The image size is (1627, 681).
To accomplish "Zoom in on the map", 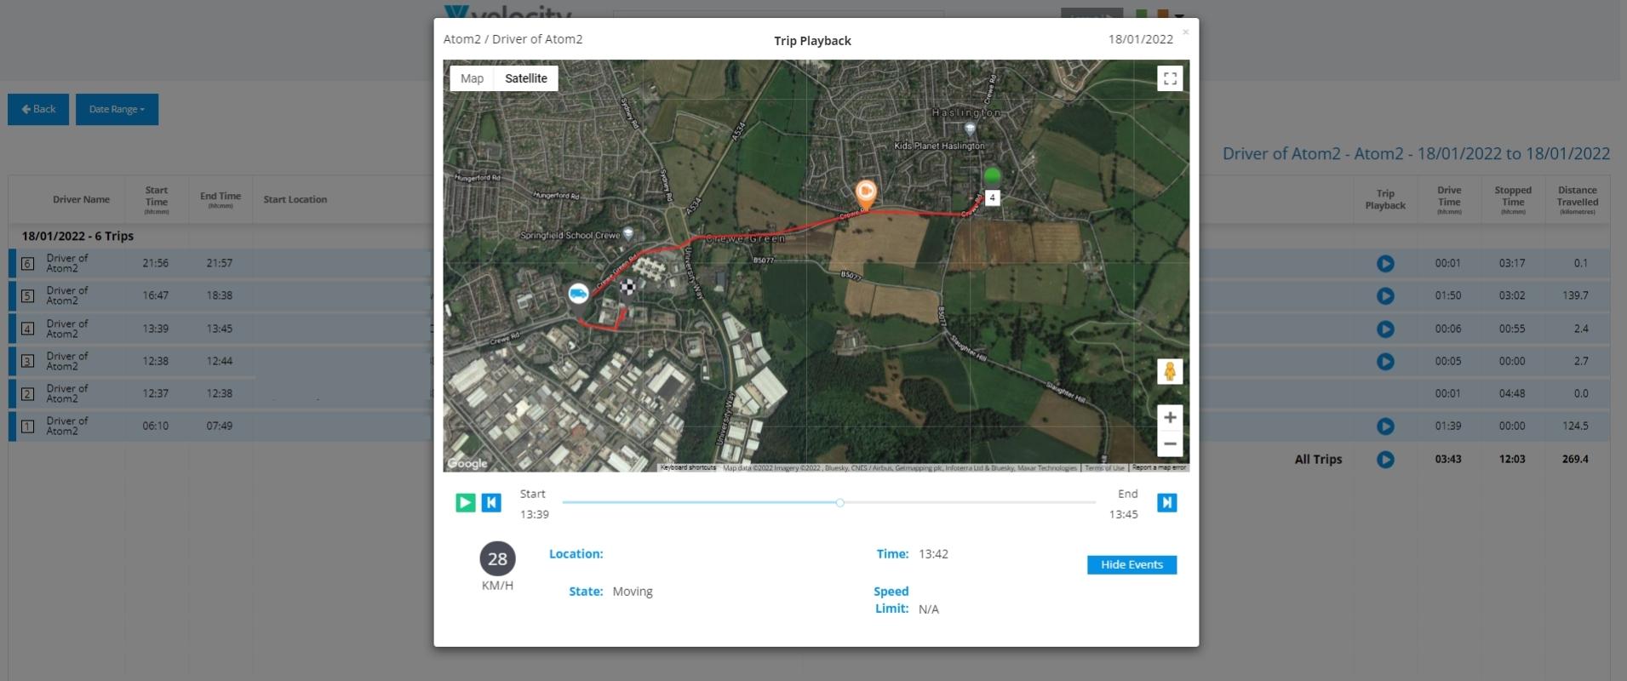I will (1170, 418).
